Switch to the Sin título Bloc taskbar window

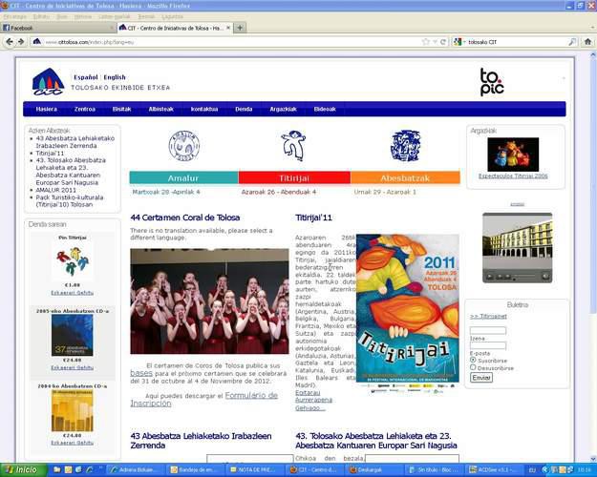[433, 469]
